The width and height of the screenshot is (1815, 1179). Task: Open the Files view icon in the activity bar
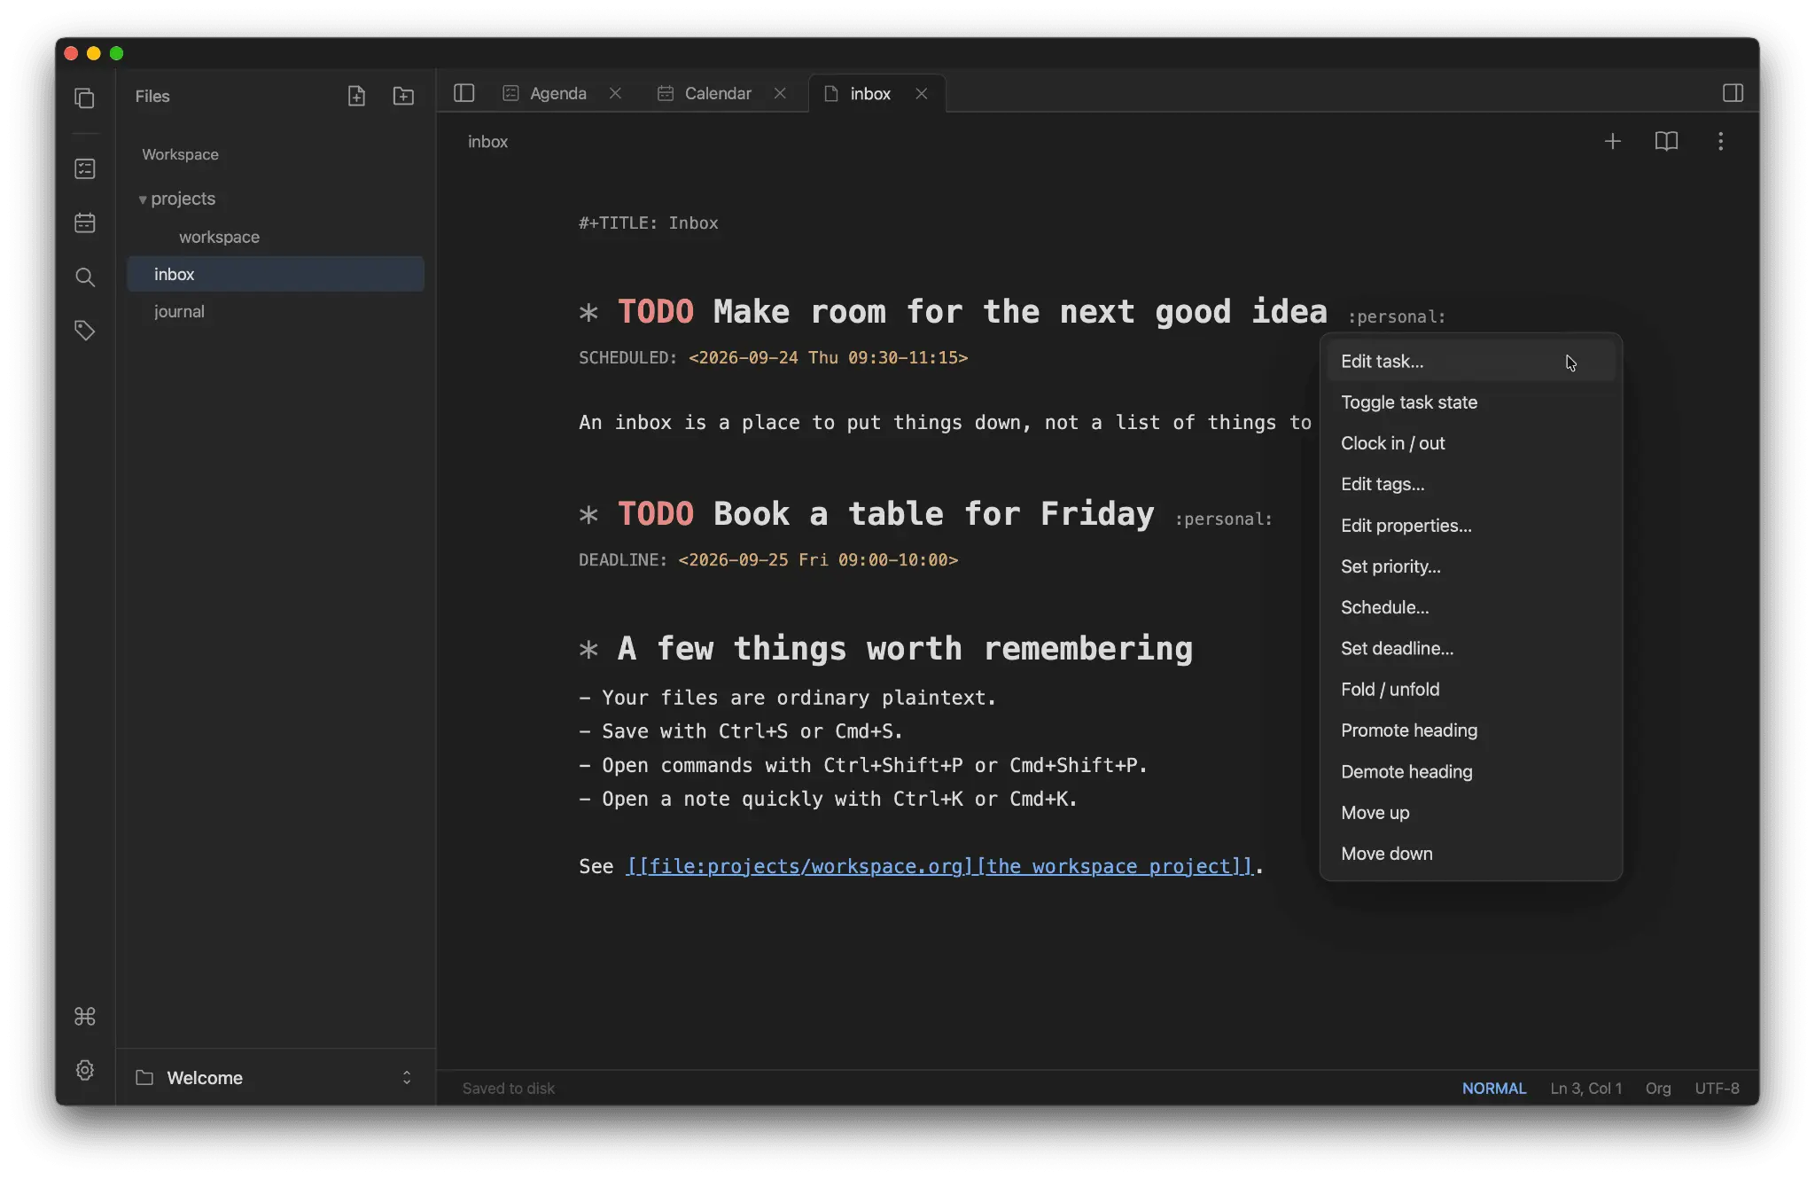(x=85, y=98)
